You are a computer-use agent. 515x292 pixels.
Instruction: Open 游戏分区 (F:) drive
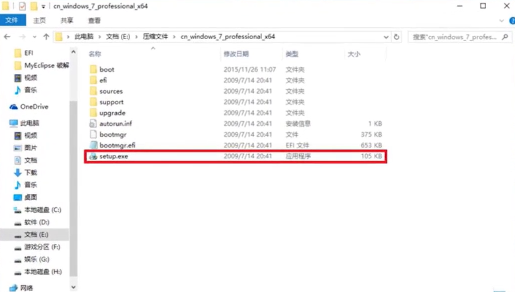(x=37, y=247)
